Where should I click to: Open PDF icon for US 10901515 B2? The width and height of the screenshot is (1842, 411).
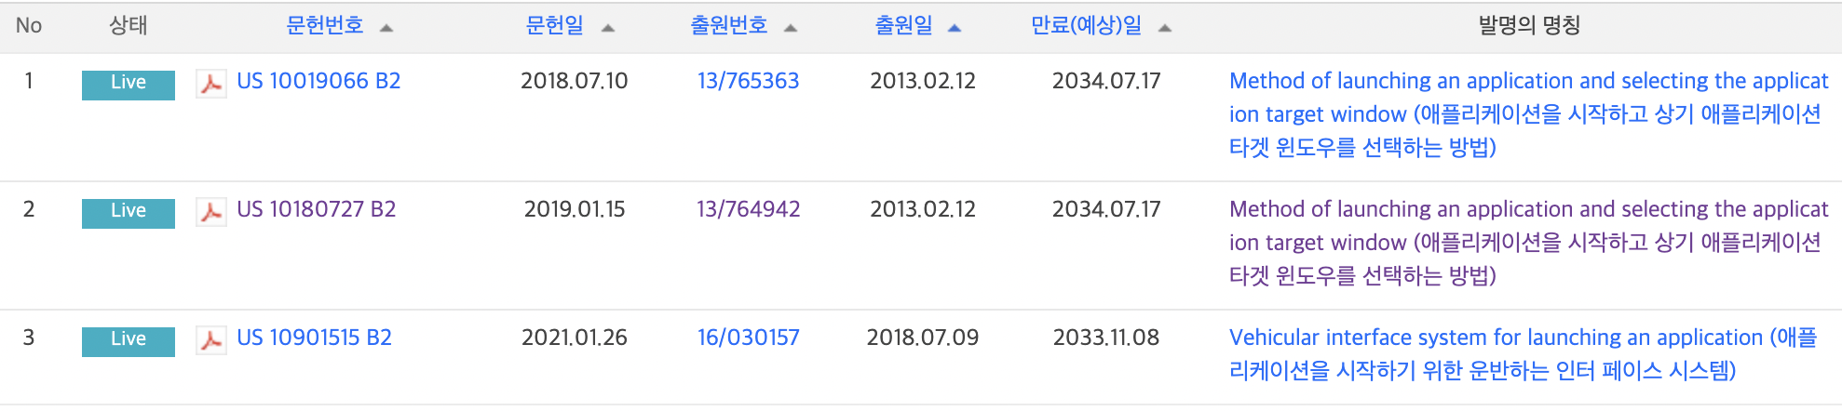[211, 340]
